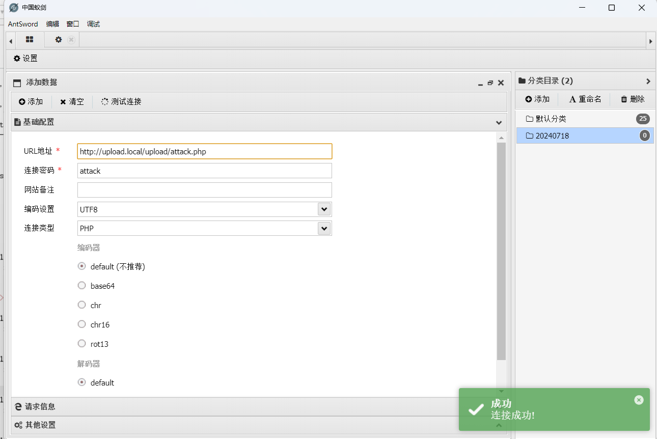Click the 重命名 category button
This screenshot has height=439, width=657.
(x=585, y=99)
